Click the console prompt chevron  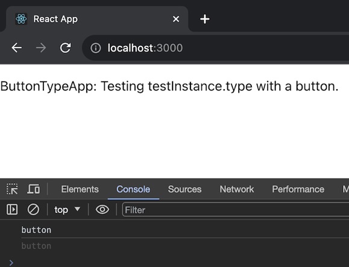(11, 263)
